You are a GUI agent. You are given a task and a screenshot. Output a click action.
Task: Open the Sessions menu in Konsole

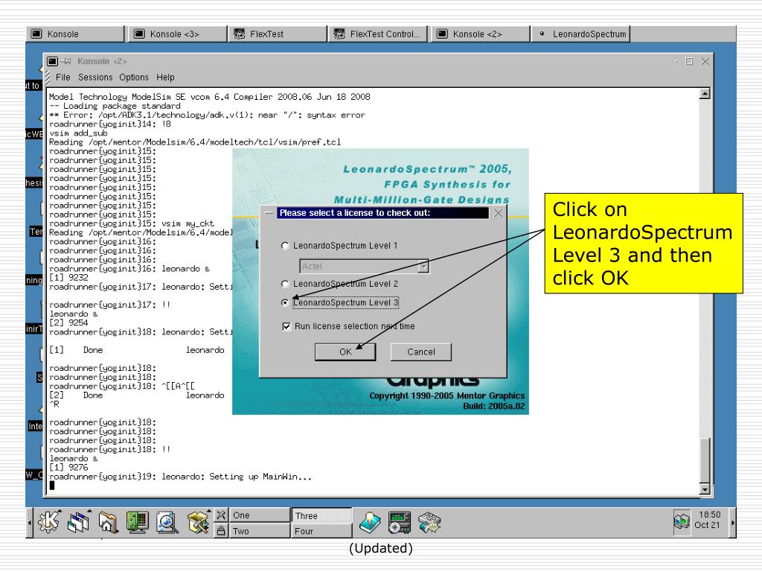pyautogui.click(x=95, y=77)
